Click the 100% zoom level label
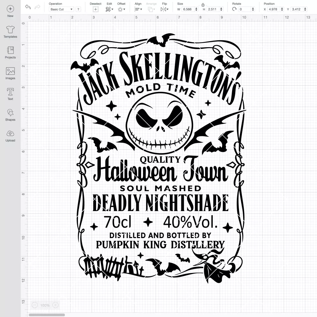 pos(45,305)
